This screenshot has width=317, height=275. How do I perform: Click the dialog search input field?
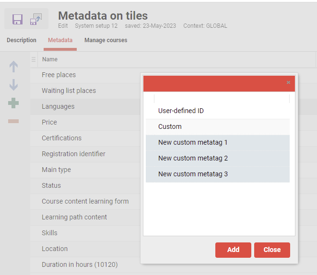(222, 99)
